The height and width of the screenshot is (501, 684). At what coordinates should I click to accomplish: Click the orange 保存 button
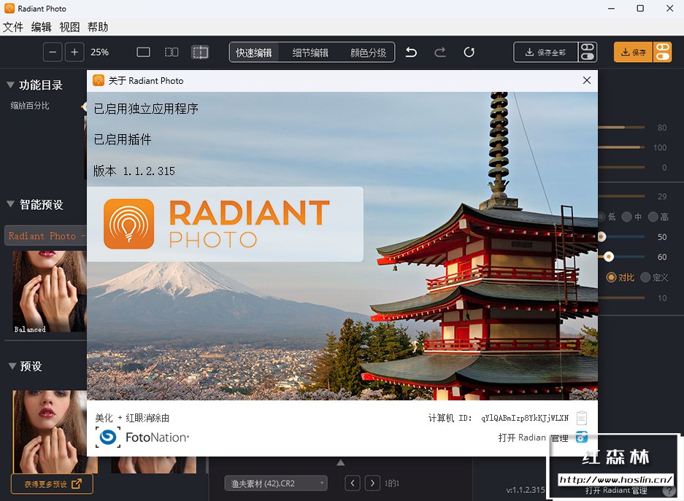pyautogui.click(x=634, y=53)
